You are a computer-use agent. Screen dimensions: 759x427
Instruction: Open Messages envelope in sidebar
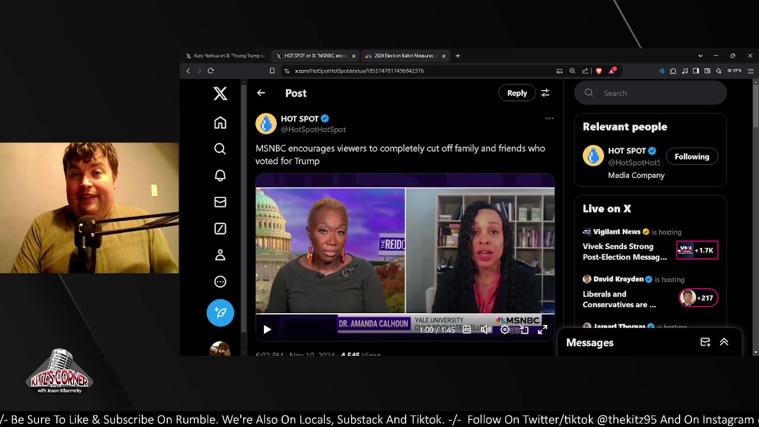220,202
